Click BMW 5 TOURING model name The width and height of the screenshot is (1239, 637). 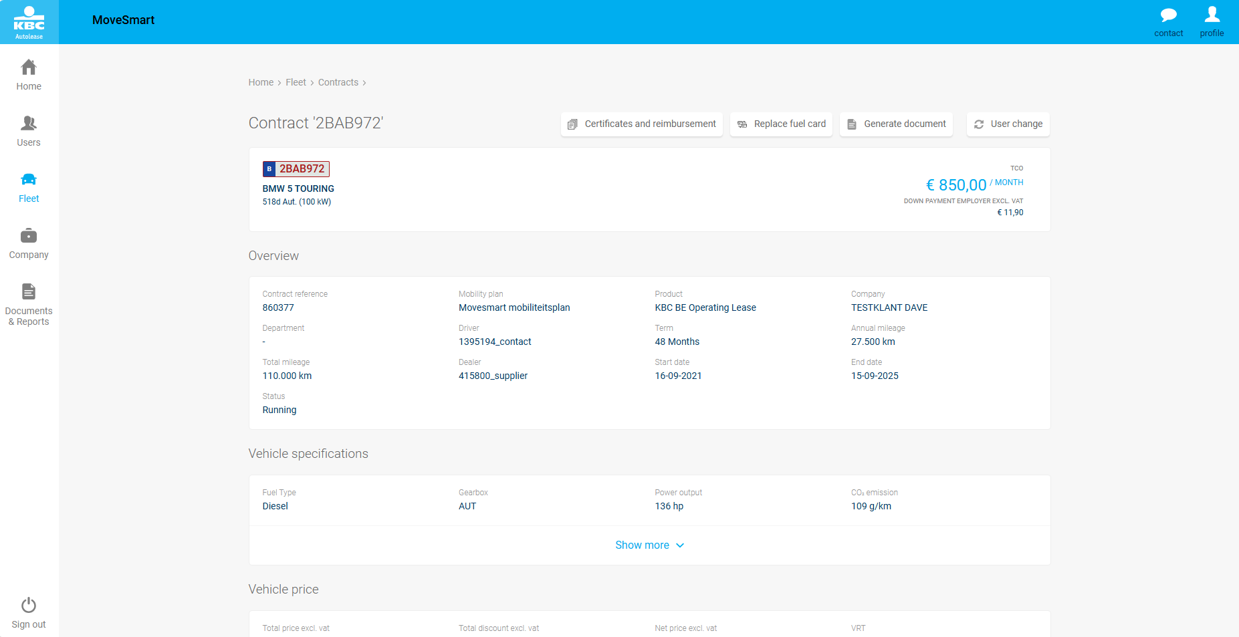298,189
